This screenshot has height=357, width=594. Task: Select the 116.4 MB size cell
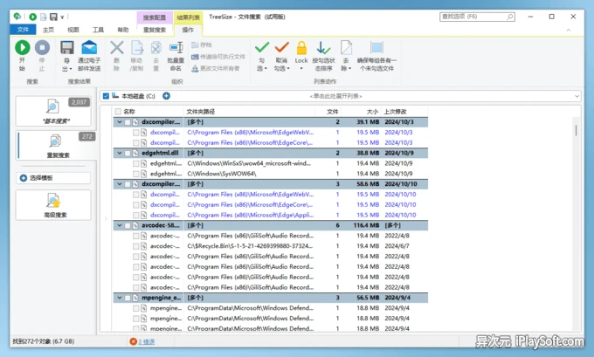pos(366,225)
